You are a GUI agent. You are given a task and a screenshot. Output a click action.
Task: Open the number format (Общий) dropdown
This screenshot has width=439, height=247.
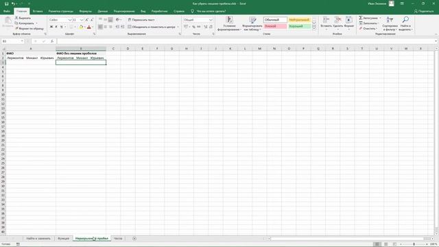tap(211, 20)
